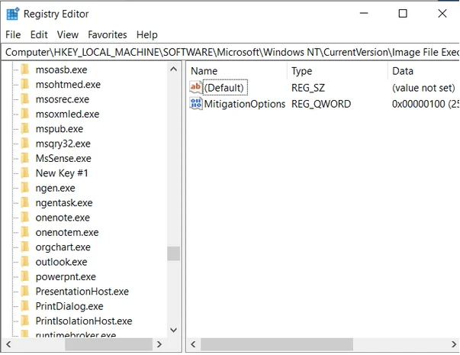Click the string value icon for (Default)
This screenshot has height=355, width=460.
coord(196,87)
